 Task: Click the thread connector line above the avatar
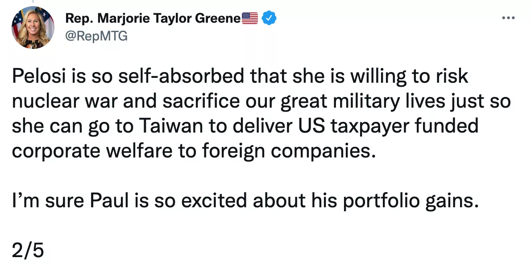[x=33, y=1]
